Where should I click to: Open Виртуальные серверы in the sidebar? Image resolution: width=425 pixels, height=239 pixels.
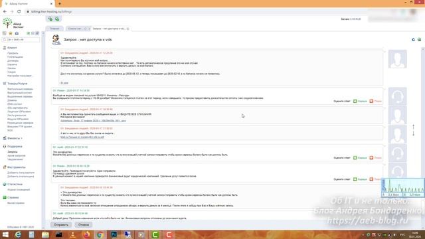click(20, 89)
